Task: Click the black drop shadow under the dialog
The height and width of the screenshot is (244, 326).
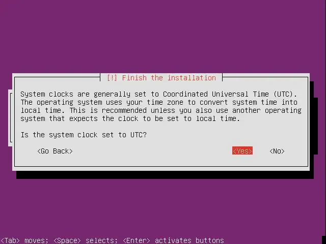Action: click(165, 175)
